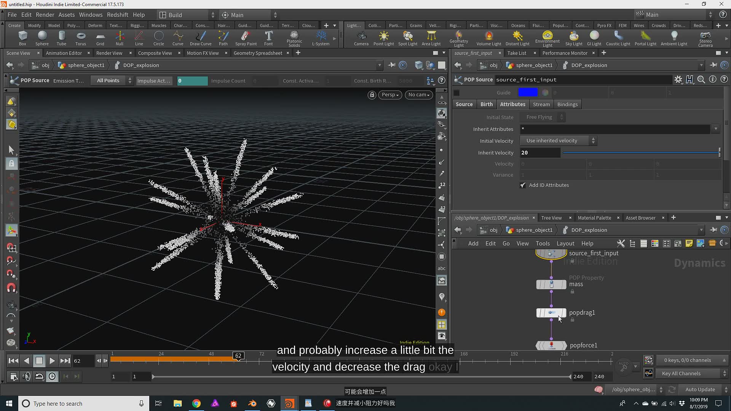The width and height of the screenshot is (731, 411).
Task: Select the Tube shelf tool
Action: (x=61, y=38)
